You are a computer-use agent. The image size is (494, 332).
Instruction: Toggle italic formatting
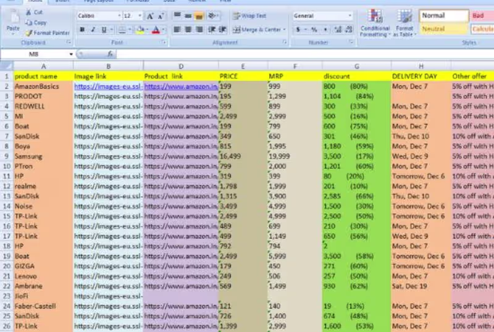(x=93, y=30)
